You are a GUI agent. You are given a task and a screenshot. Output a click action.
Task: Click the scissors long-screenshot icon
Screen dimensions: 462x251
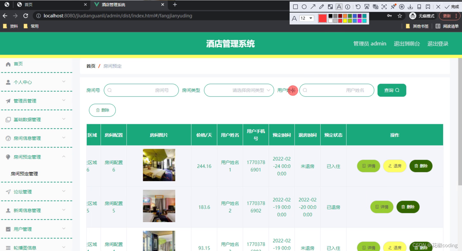[367, 7]
